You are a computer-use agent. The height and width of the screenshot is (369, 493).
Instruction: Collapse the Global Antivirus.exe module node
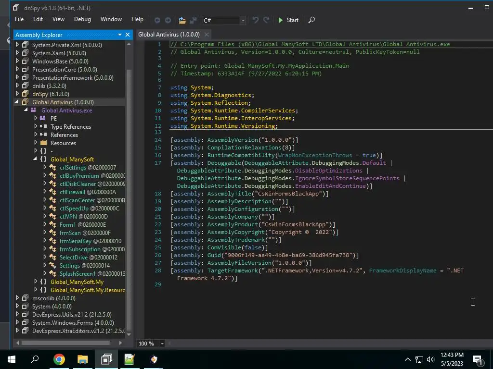click(26, 110)
